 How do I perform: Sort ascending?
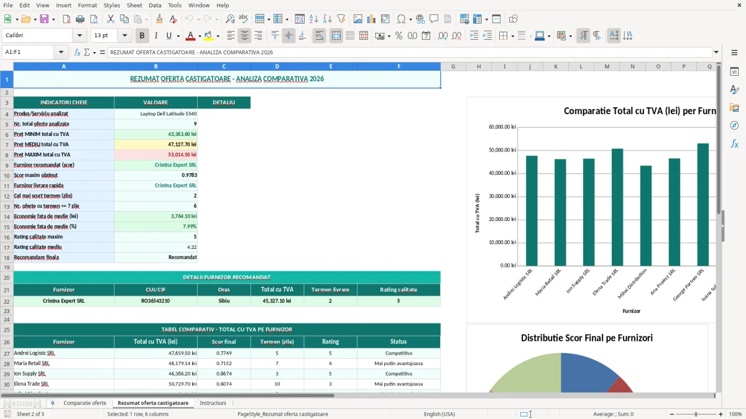tap(313, 19)
